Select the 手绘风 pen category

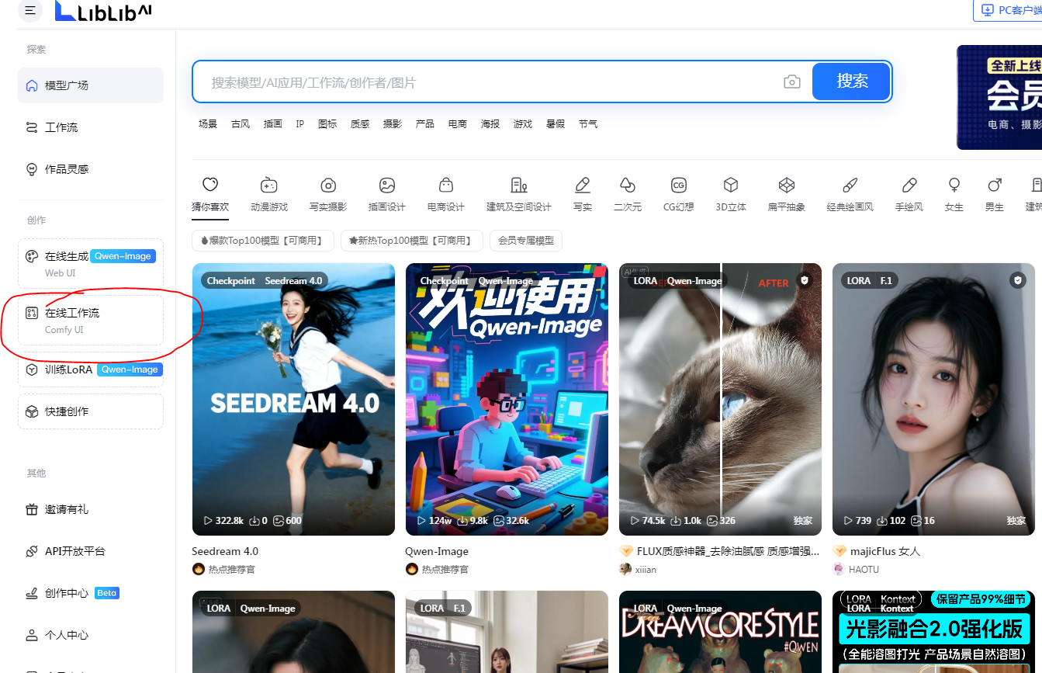tap(909, 194)
